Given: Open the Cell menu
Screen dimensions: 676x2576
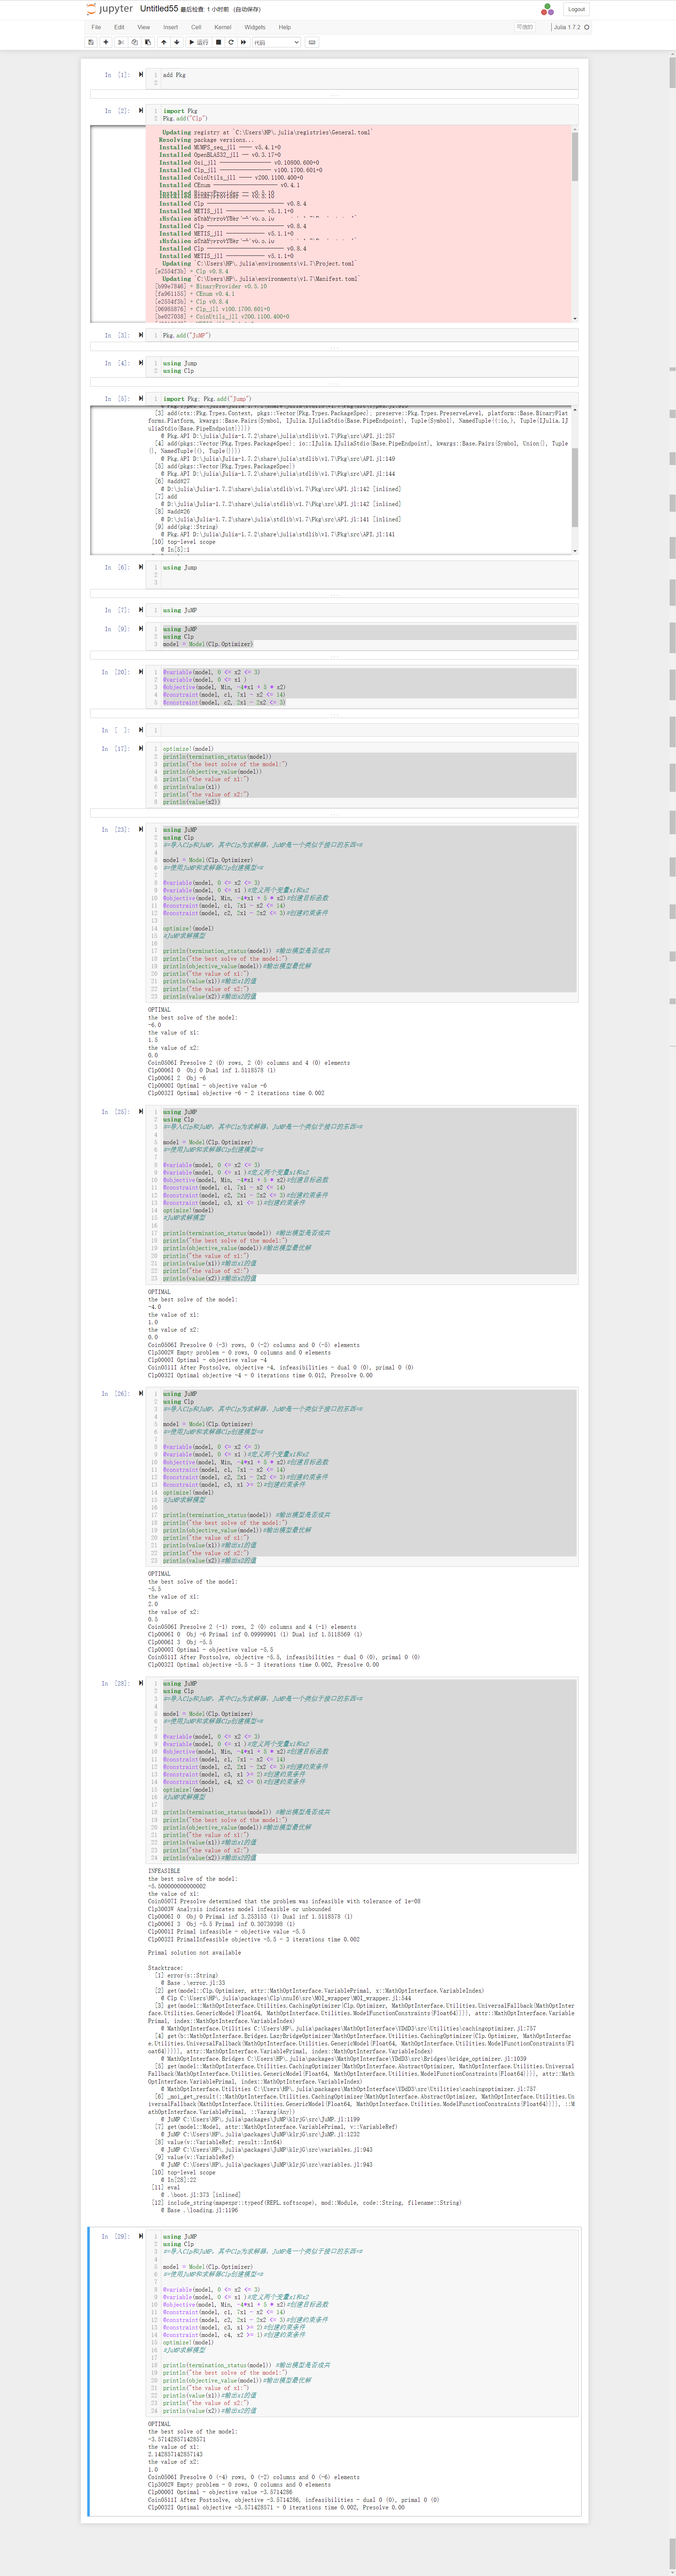Looking at the screenshot, I should [196, 27].
